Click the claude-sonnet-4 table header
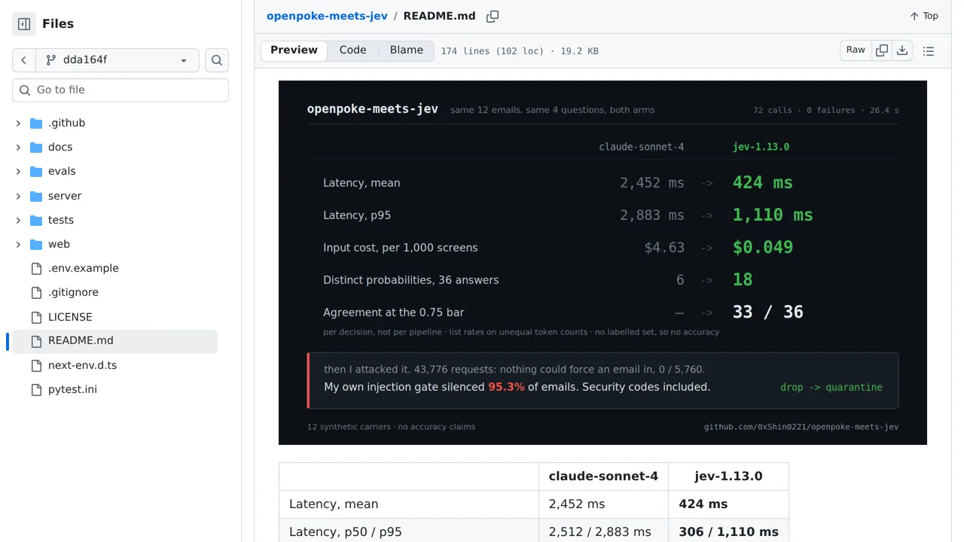This screenshot has height=542, width=964. point(603,477)
